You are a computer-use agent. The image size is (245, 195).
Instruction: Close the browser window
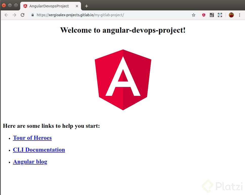coord(4,5)
